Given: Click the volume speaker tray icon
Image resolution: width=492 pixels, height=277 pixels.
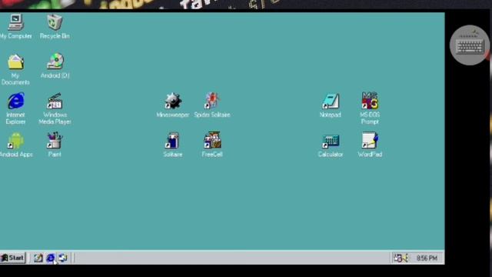Looking at the screenshot, I should [406, 258].
